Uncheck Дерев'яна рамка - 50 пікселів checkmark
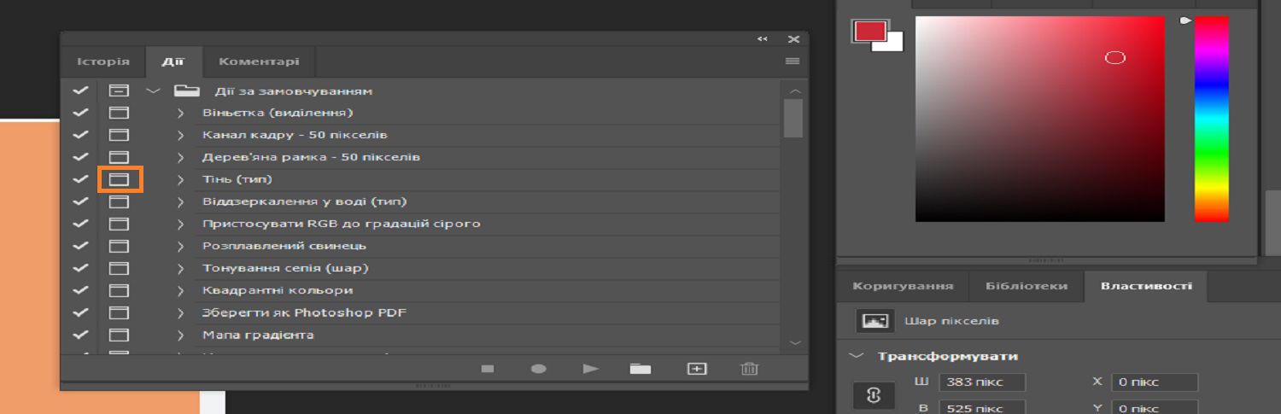1281x414 pixels. tap(81, 157)
